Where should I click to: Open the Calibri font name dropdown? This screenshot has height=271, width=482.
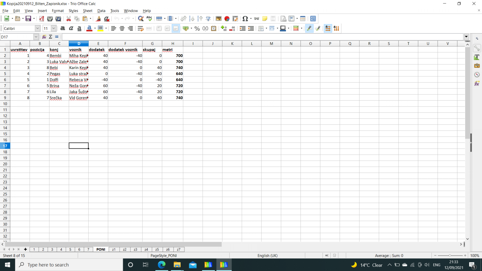37,28
